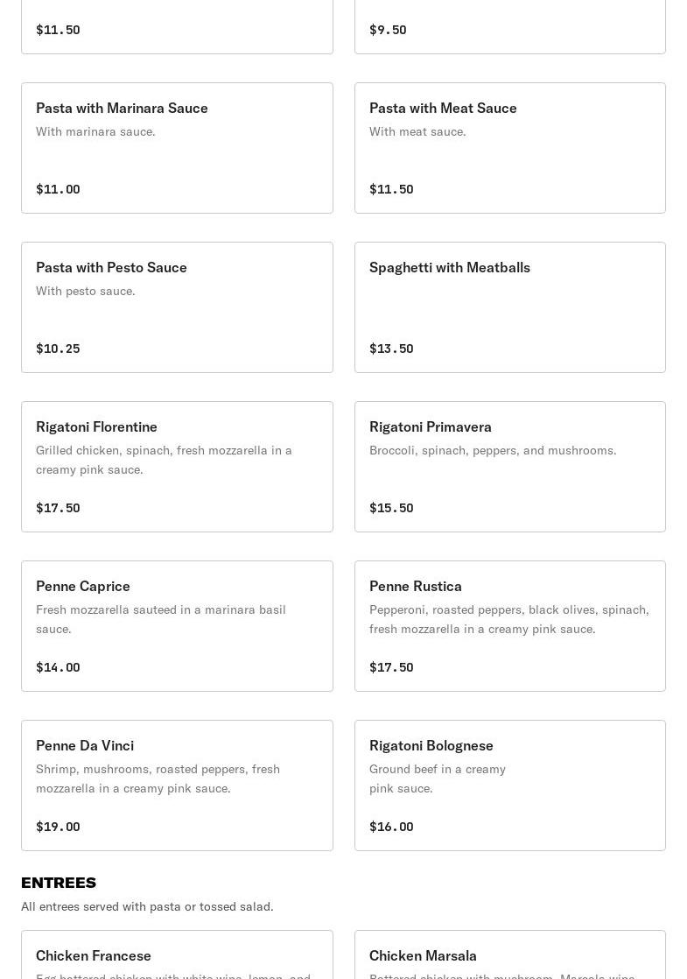Click Penne Rustica description text
This screenshot has height=979, width=687.
click(509, 619)
